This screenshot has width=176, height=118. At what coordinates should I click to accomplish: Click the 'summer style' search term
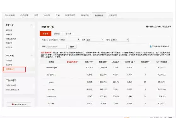point(51,68)
